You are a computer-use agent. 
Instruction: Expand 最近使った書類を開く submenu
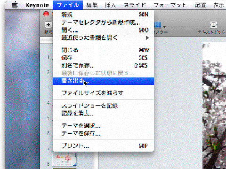click(103, 38)
